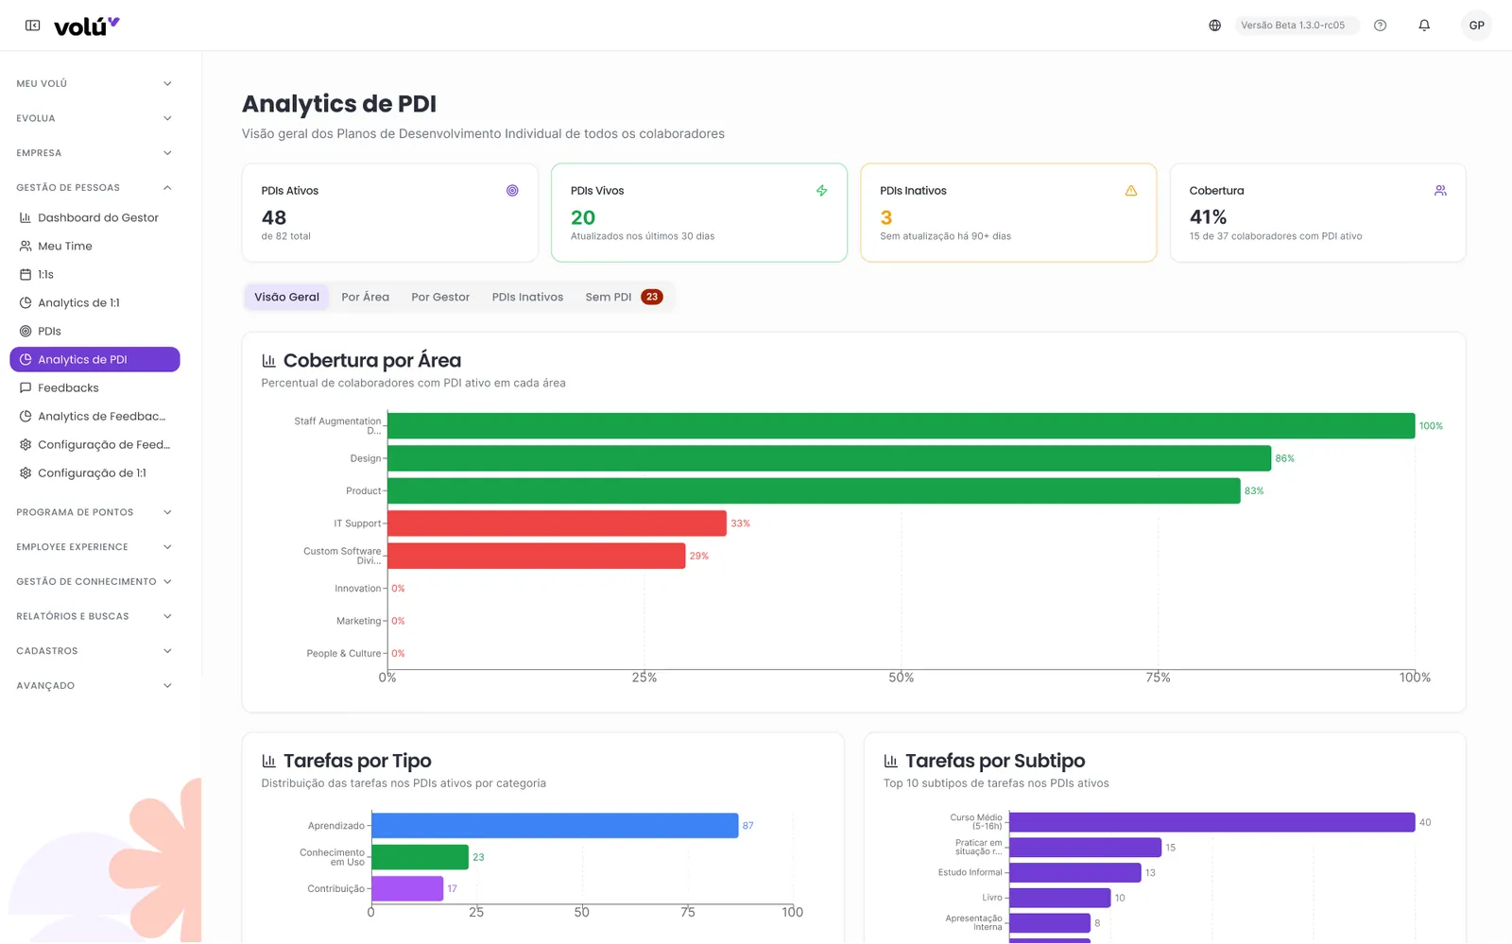Open Analytics de Feedbacks sidebar item
The height and width of the screenshot is (944, 1512).
click(x=94, y=416)
